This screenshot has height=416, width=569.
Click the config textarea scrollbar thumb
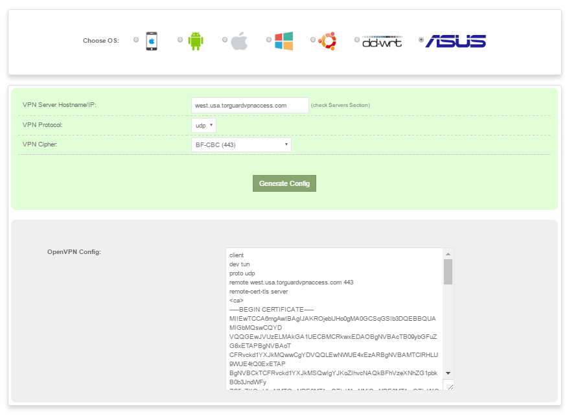(448, 272)
